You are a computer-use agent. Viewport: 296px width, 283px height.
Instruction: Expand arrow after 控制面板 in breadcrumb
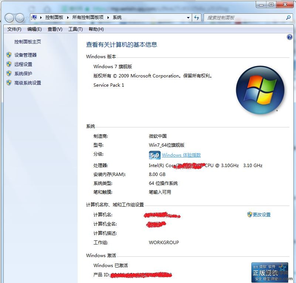point(68,17)
